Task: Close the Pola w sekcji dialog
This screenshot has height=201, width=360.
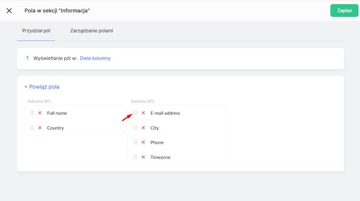Action: [x=9, y=11]
